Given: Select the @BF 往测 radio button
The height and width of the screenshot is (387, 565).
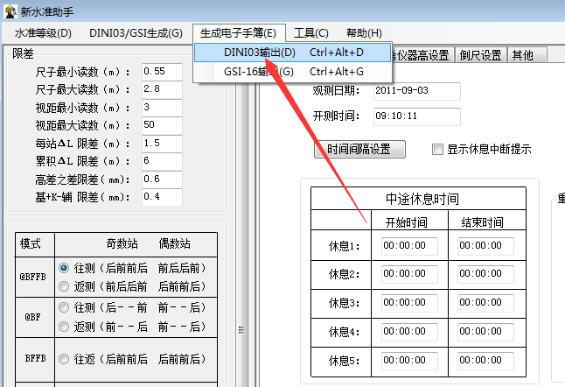Looking at the screenshot, I should coord(63,307).
